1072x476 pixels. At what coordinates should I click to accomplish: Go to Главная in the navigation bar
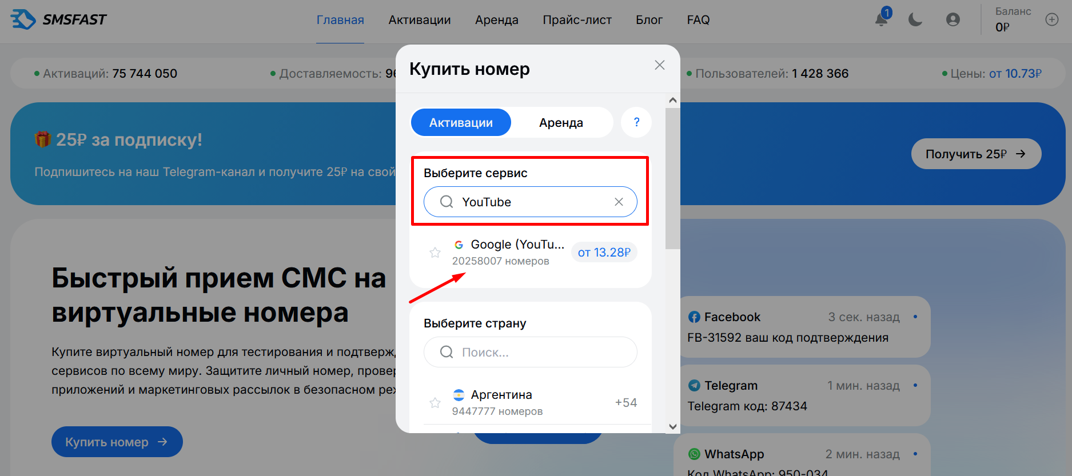coord(340,20)
